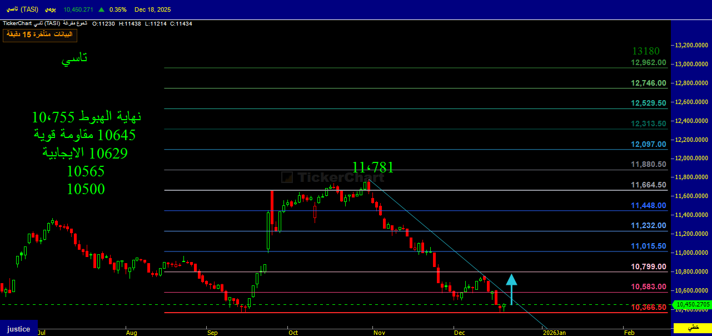Click the green up-triangle price change indicator
This screenshot has width=712, height=336.
coord(101,9)
